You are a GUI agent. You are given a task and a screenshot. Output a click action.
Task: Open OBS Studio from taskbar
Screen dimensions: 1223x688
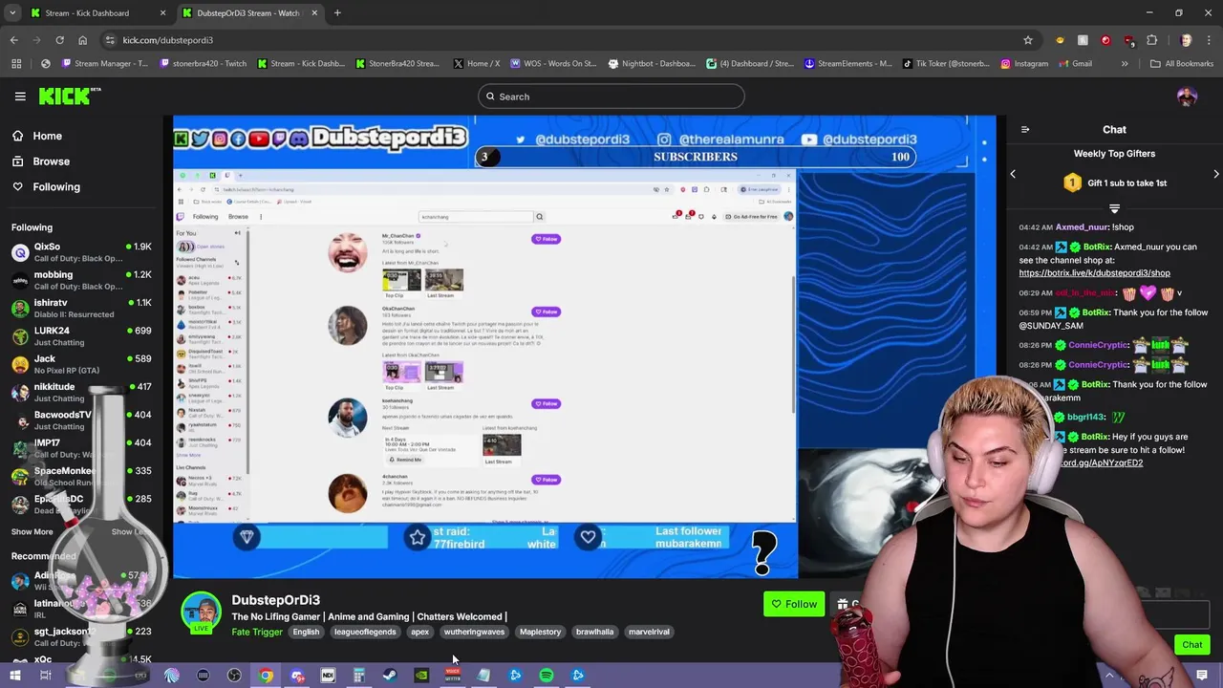(234, 676)
